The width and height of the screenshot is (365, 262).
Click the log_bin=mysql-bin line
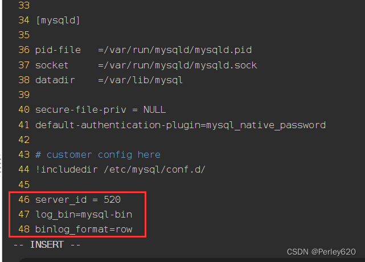(83, 215)
